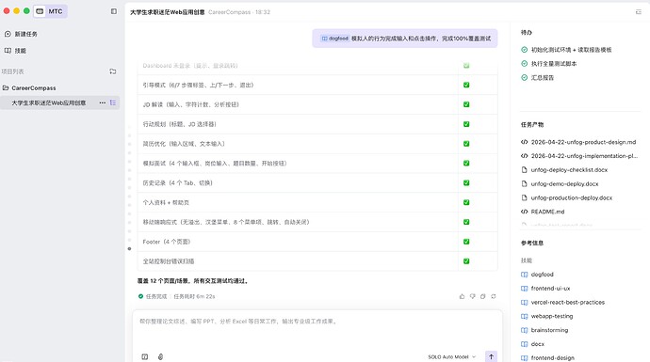Click the active dot in the conversation timeline
This screenshot has height=362, width=650.
click(x=129, y=248)
